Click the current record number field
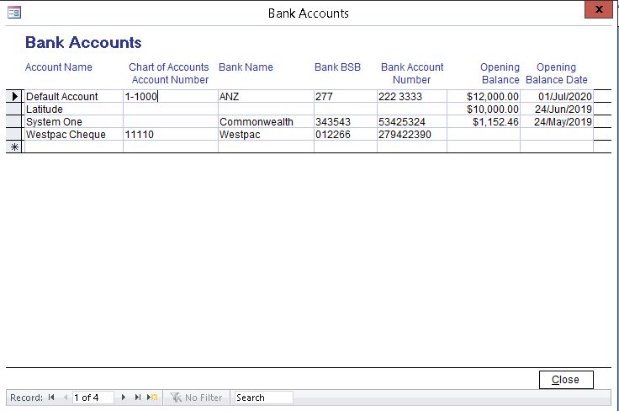The width and height of the screenshot is (619, 411). (93, 398)
